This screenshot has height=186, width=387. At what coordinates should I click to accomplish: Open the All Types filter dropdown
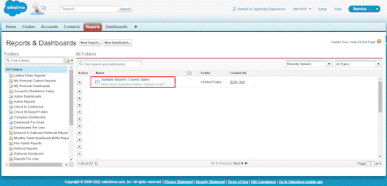click(x=378, y=64)
